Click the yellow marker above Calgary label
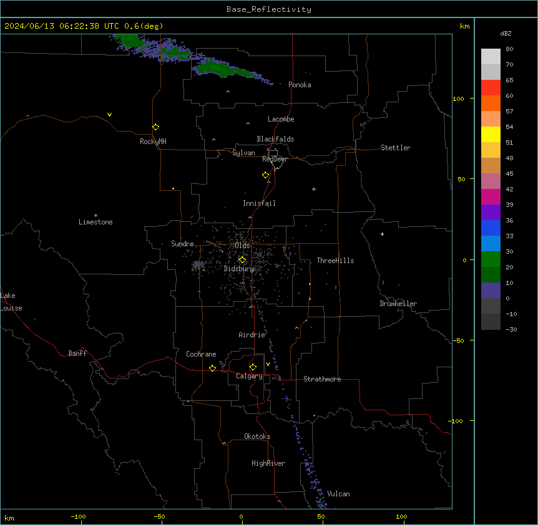The width and height of the screenshot is (538, 525). pos(253,367)
